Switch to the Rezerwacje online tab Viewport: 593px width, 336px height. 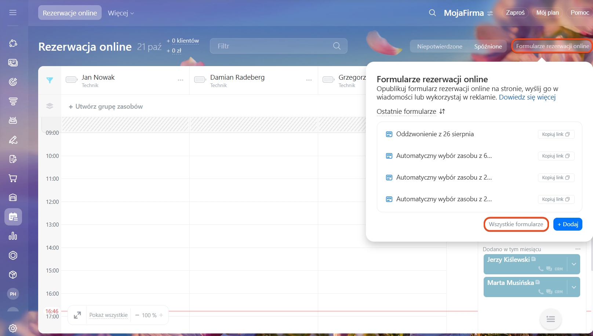point(70,13)
